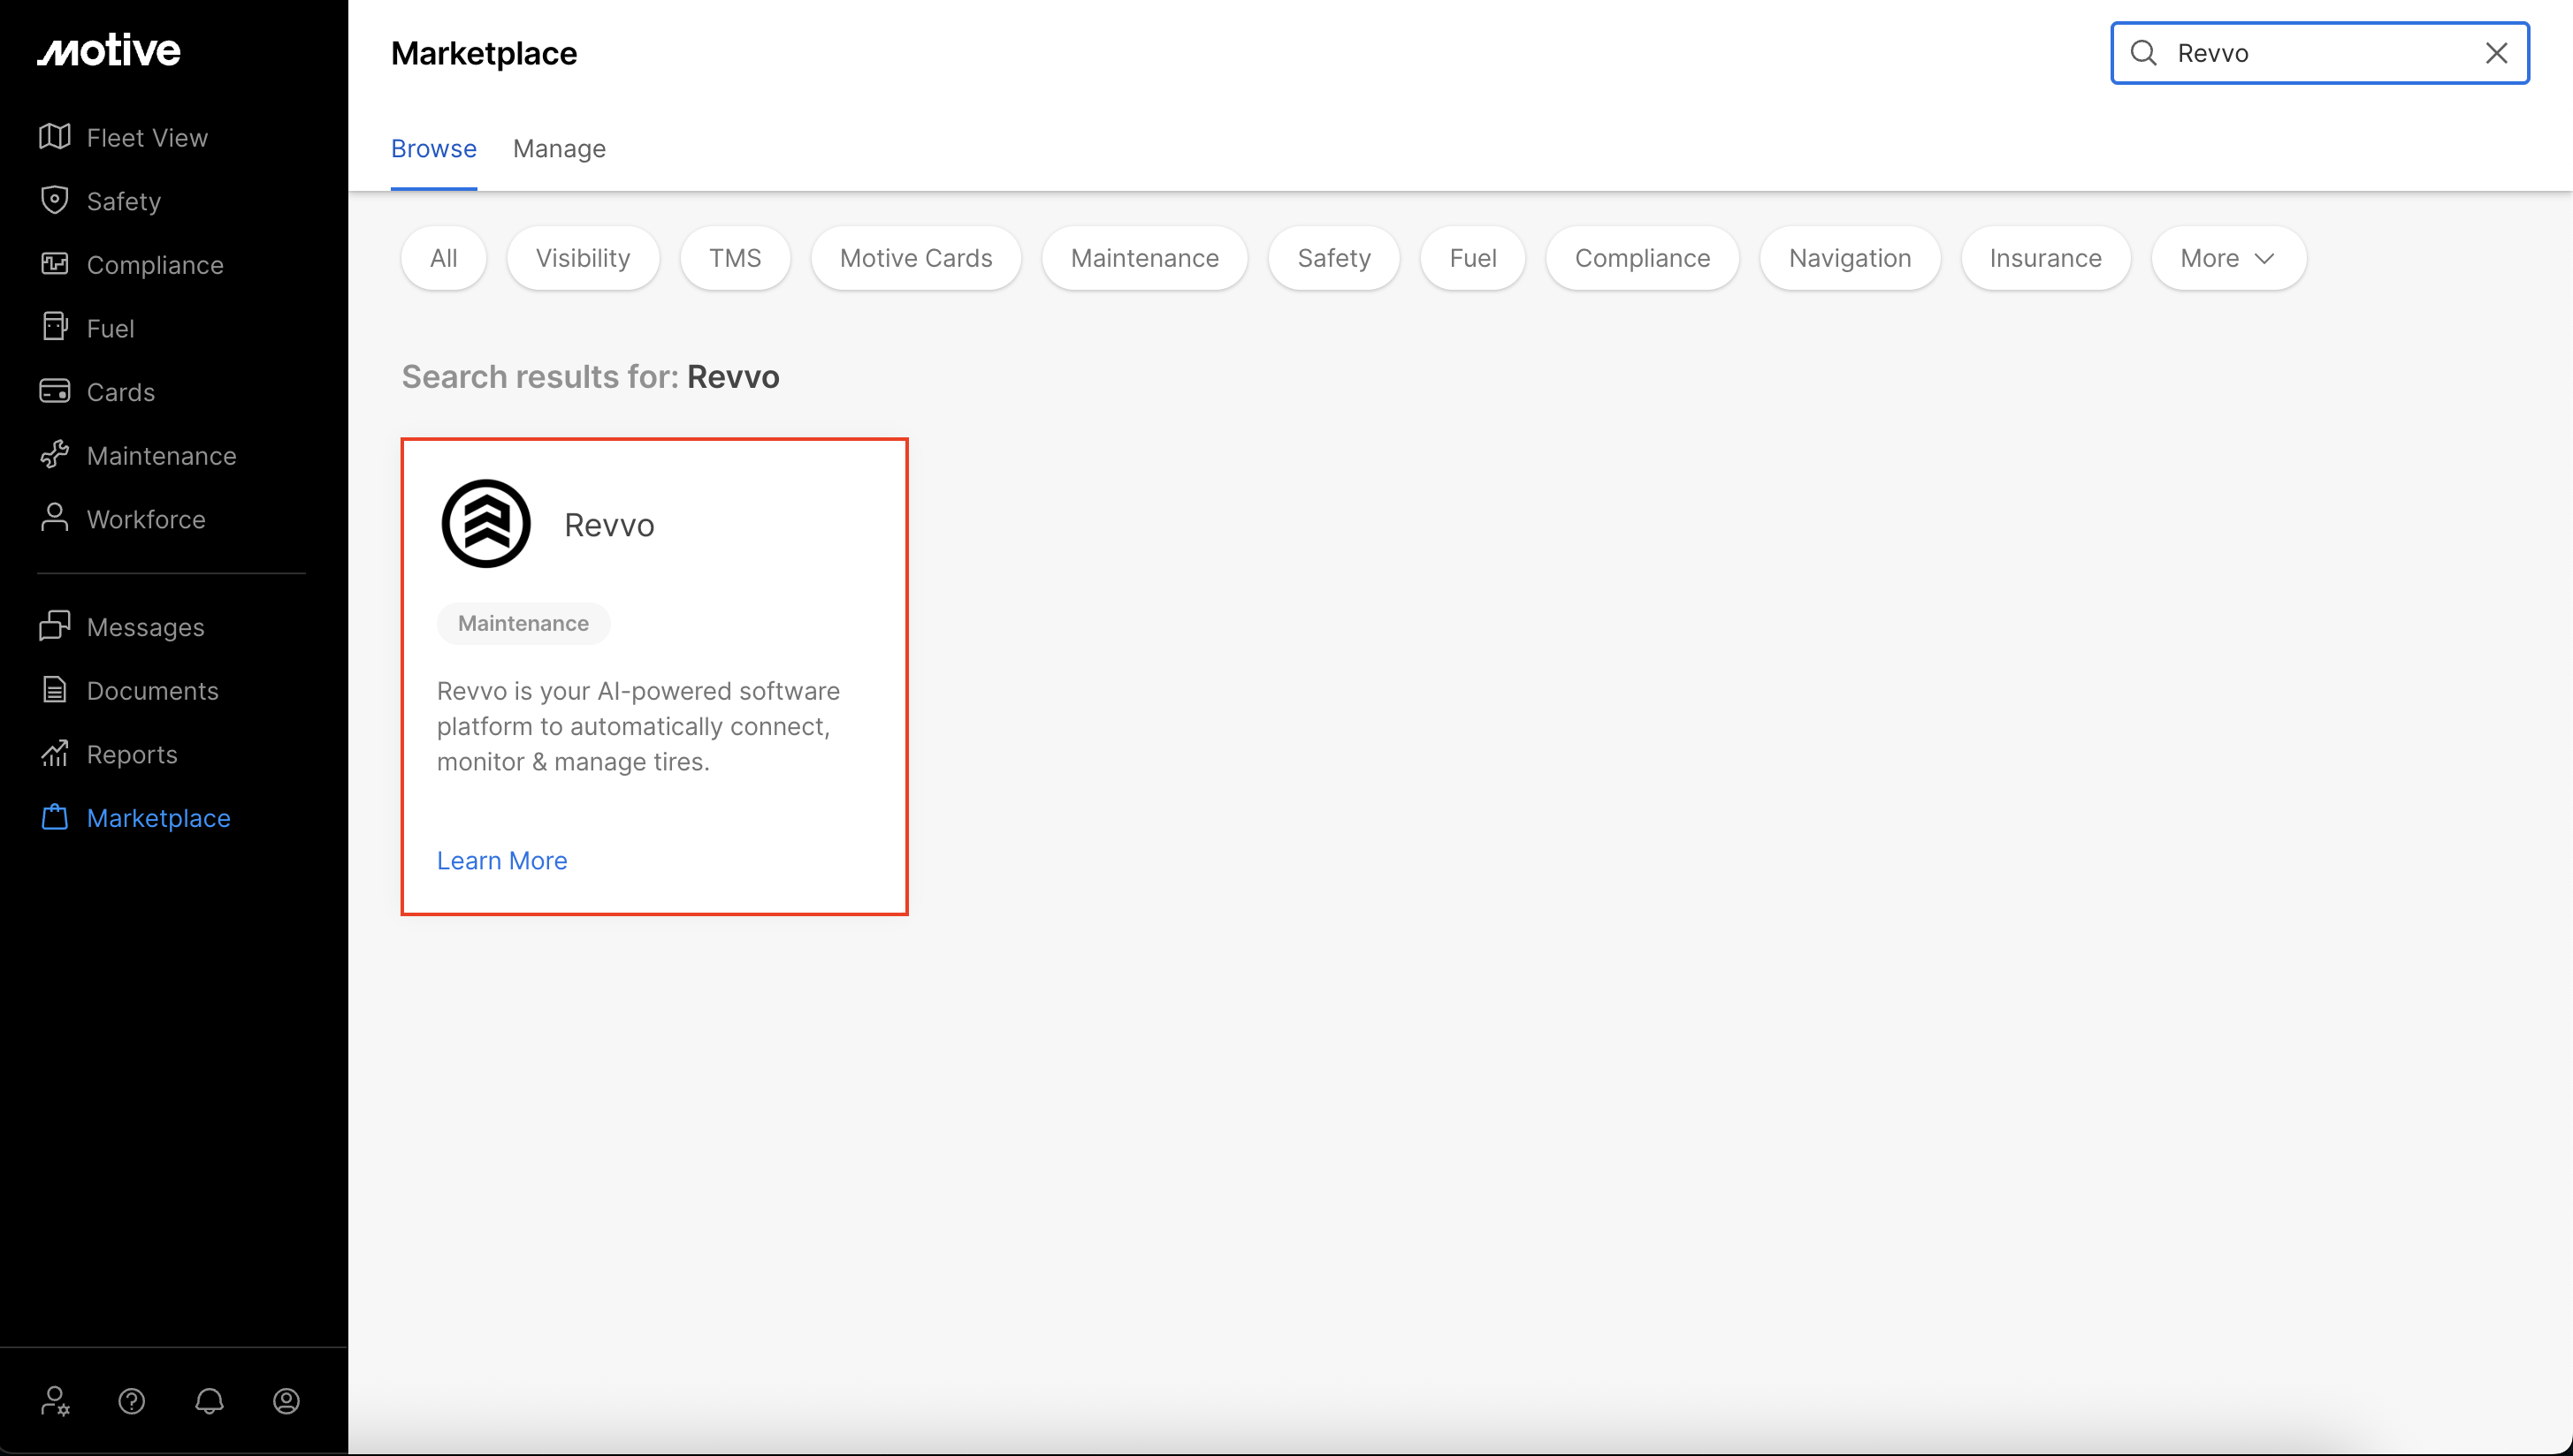
Task: Click the Safety shield icon
Action: point(54,200)
